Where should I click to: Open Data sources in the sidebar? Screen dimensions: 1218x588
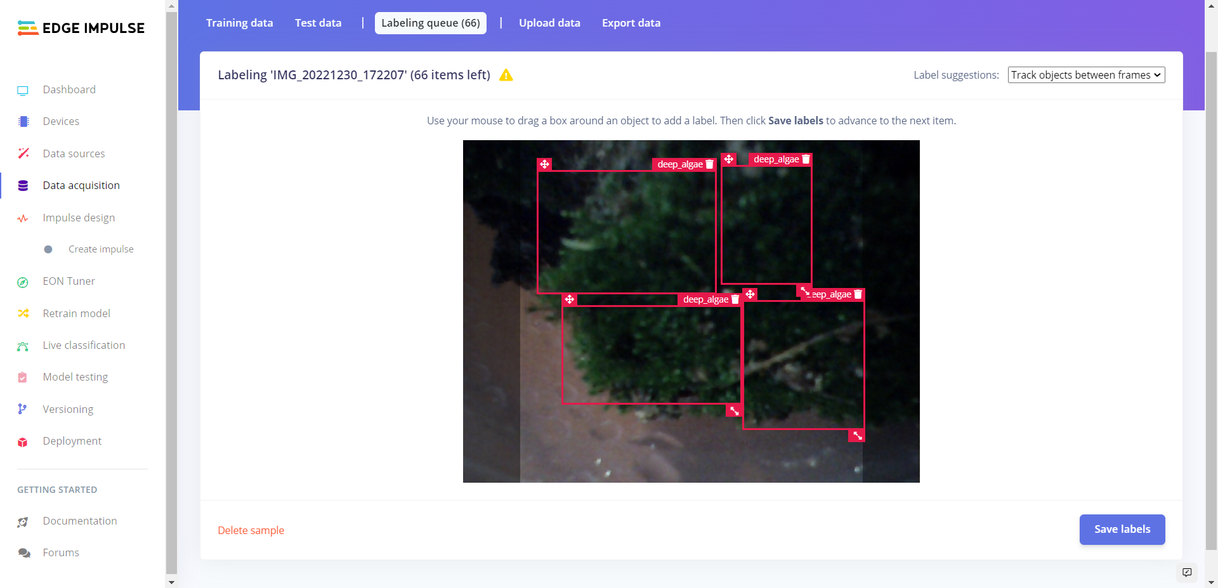pos(74,154)
